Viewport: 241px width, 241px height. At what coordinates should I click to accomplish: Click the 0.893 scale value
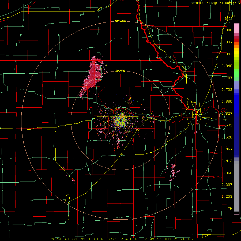(x=227, y=54)
